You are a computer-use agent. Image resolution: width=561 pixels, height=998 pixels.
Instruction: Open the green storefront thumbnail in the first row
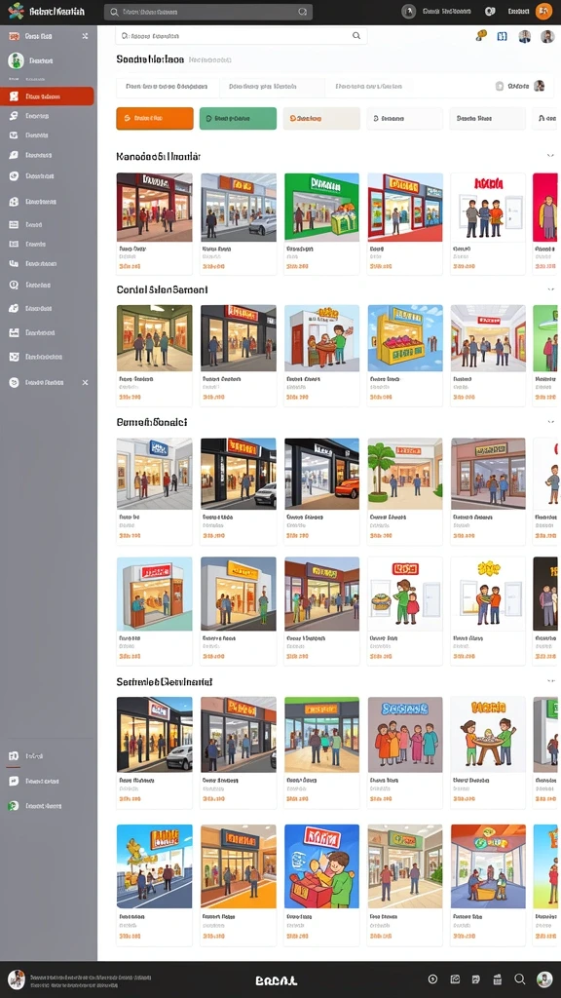[x=321, y=207]
